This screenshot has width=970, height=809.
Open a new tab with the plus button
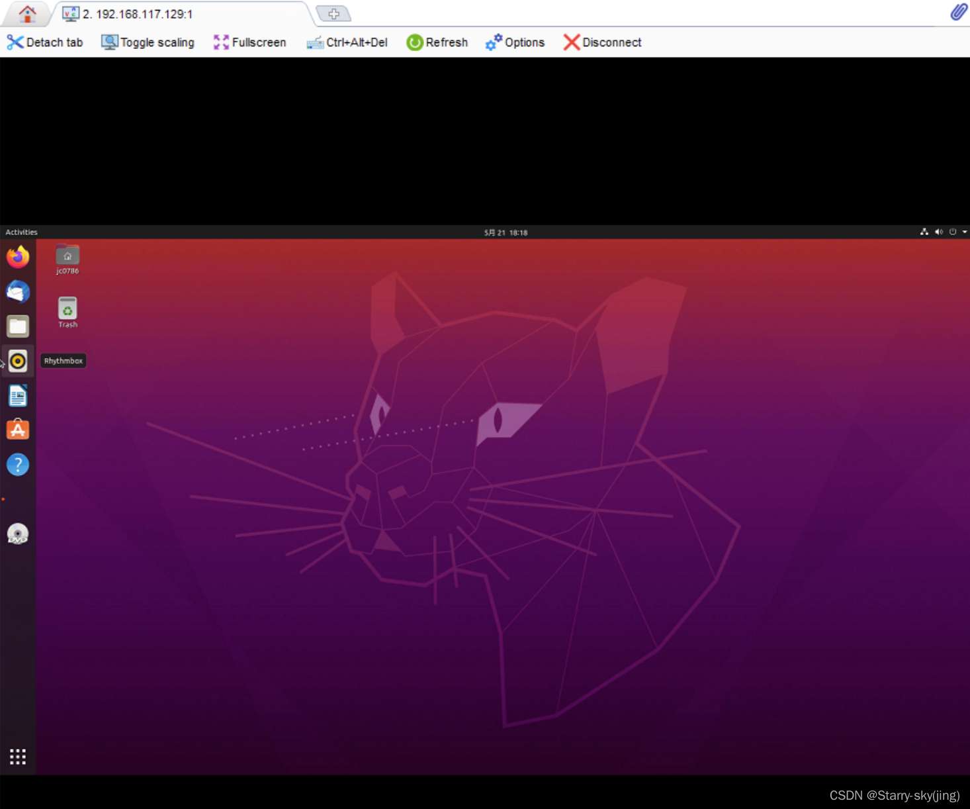coord(333,14)
